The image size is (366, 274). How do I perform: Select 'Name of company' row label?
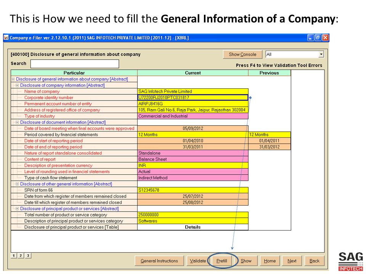coord(42,91)
